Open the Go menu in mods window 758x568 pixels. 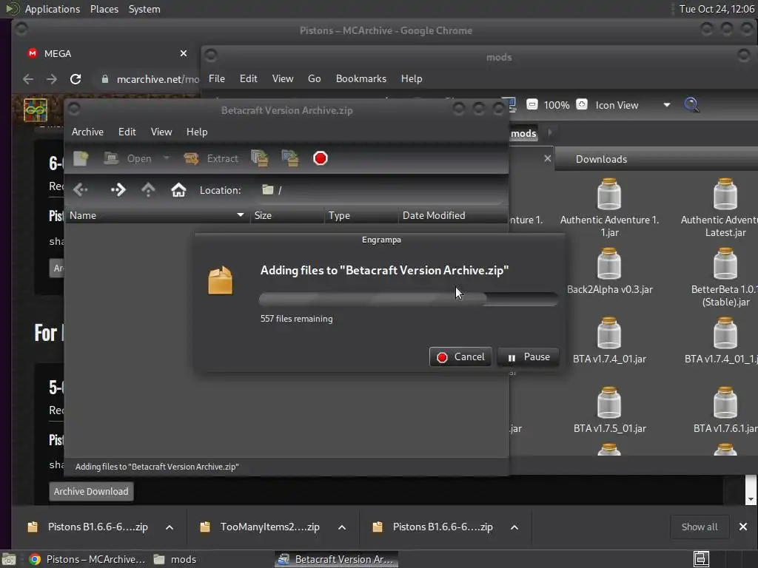tap(314, 78)
